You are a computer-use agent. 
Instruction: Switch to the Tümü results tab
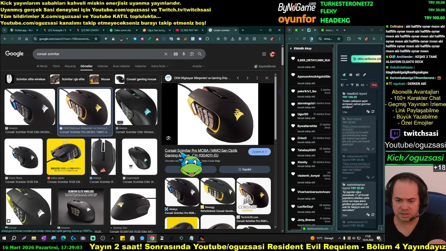click(x=56, y=66)
